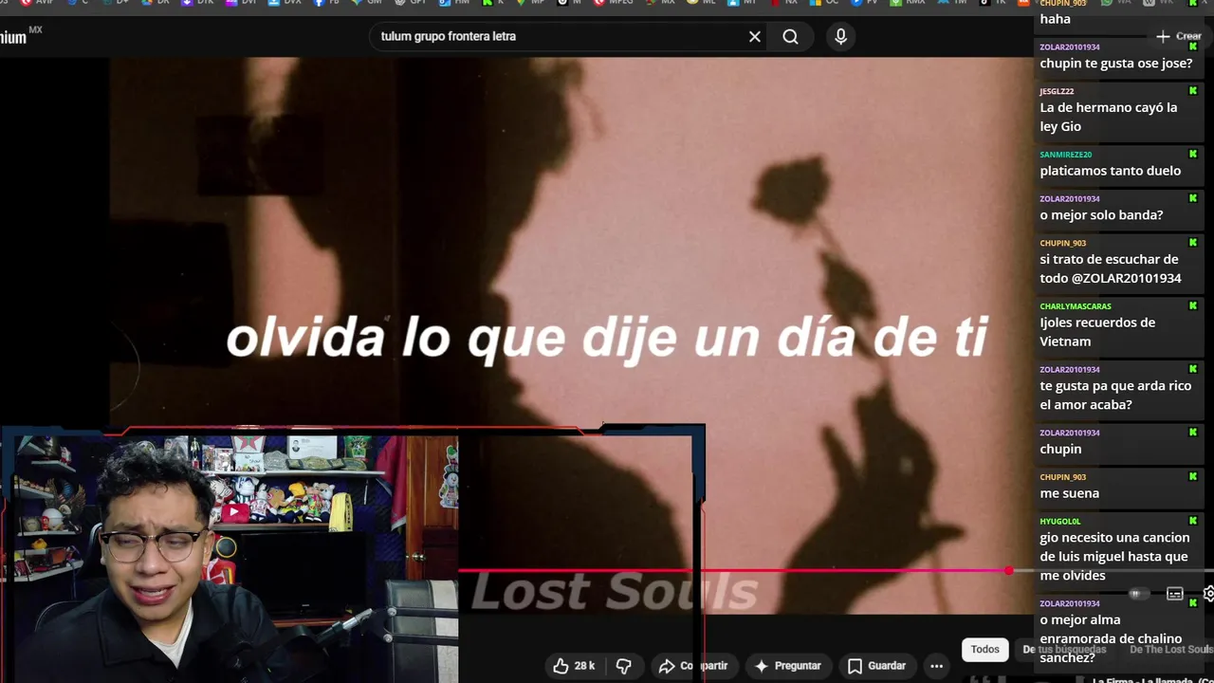Click username JESGLZ22 in chat

tap(1057, 91)
